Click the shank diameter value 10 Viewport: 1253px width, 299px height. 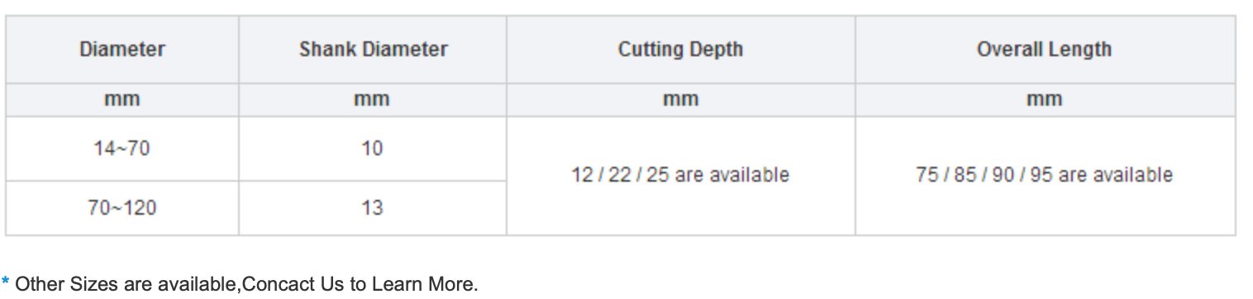(373, 149)
